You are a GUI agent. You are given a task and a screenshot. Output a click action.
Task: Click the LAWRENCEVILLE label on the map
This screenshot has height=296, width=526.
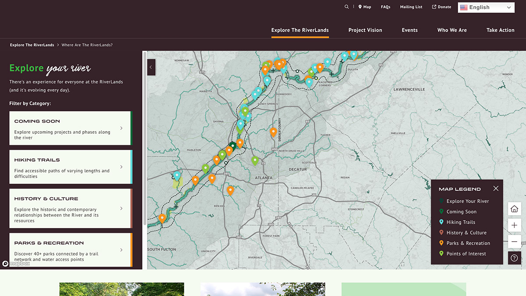pyautogui.click(x=409, y=89)
